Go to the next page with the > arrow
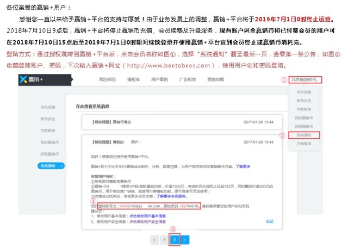The width and height of the screenshot is (348, 247). pyautogui.click(x=185, y=240)
